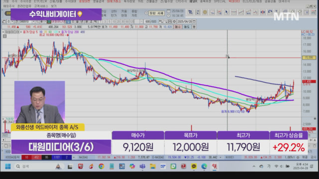Toggle the 월 (monthly) period button

point(78,21)
